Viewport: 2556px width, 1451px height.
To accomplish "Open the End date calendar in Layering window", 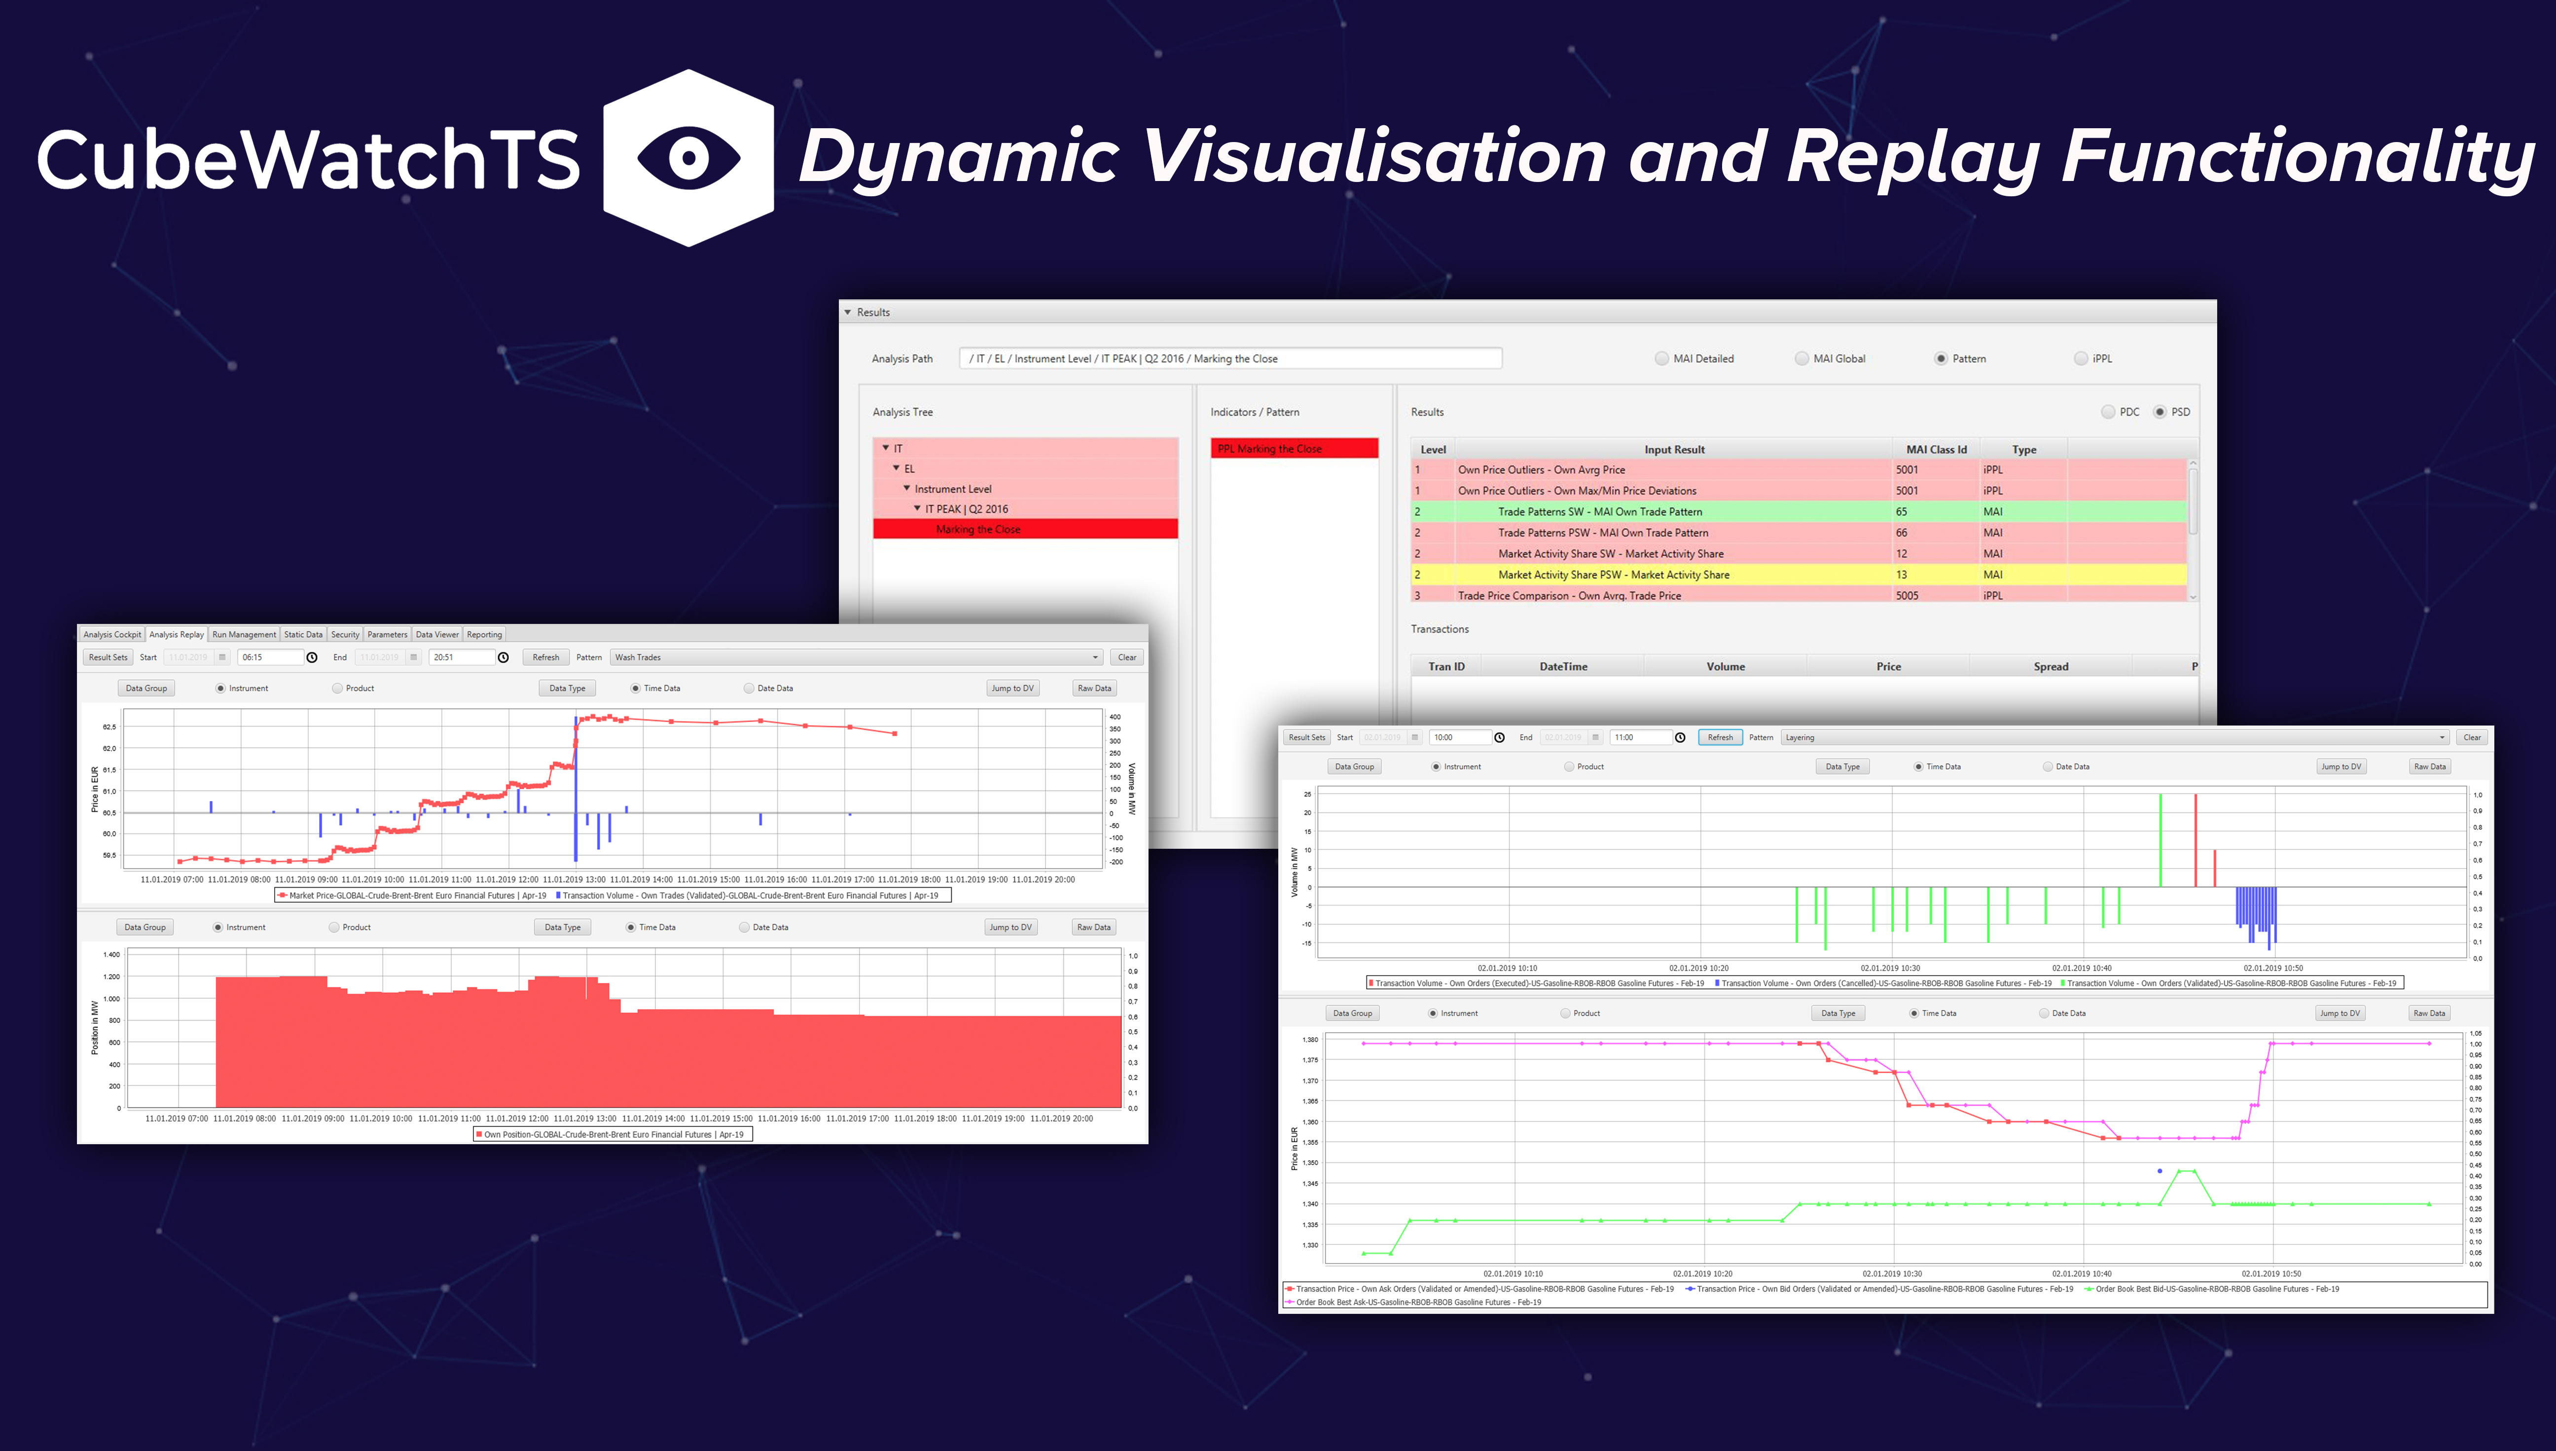I will tap(1595, 737).
